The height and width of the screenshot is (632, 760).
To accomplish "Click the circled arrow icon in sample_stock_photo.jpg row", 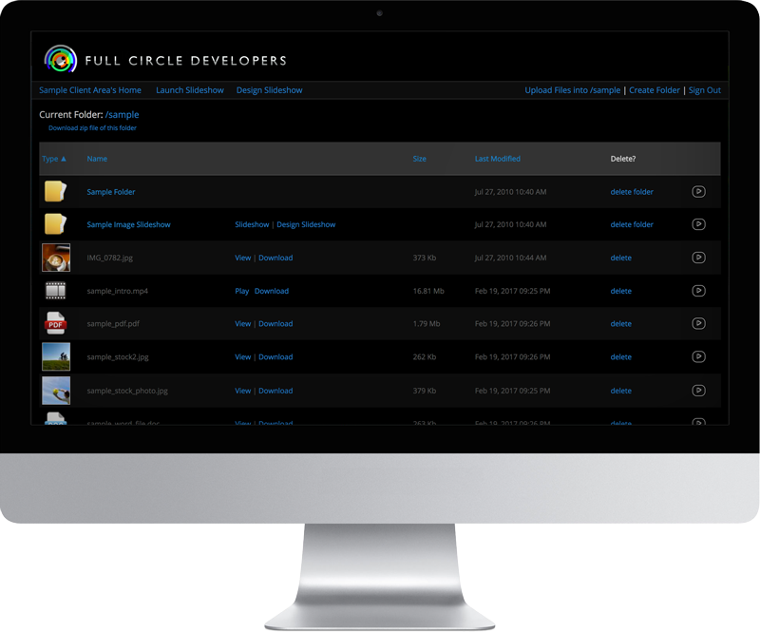I will pyautogui.click(x=698, y=391).
